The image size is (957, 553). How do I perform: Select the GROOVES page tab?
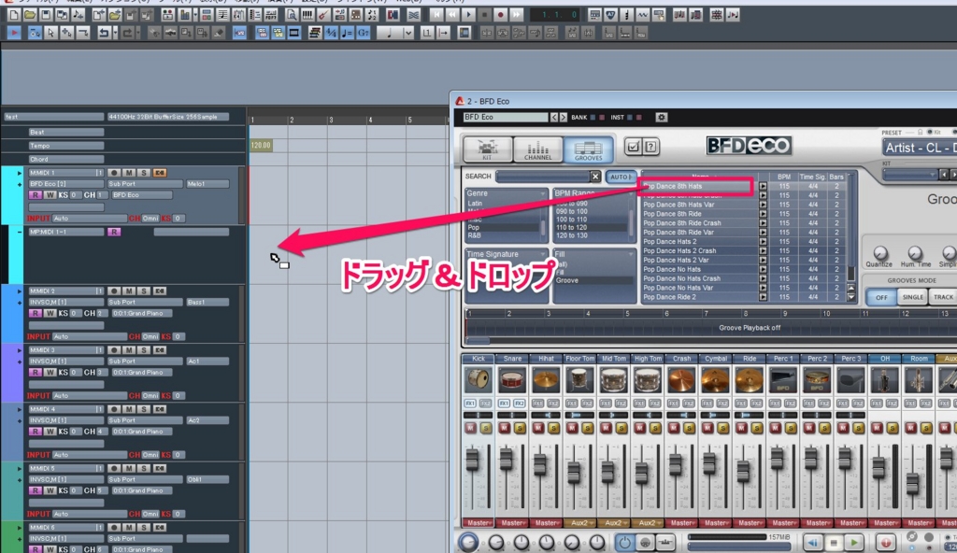[588, 149]
